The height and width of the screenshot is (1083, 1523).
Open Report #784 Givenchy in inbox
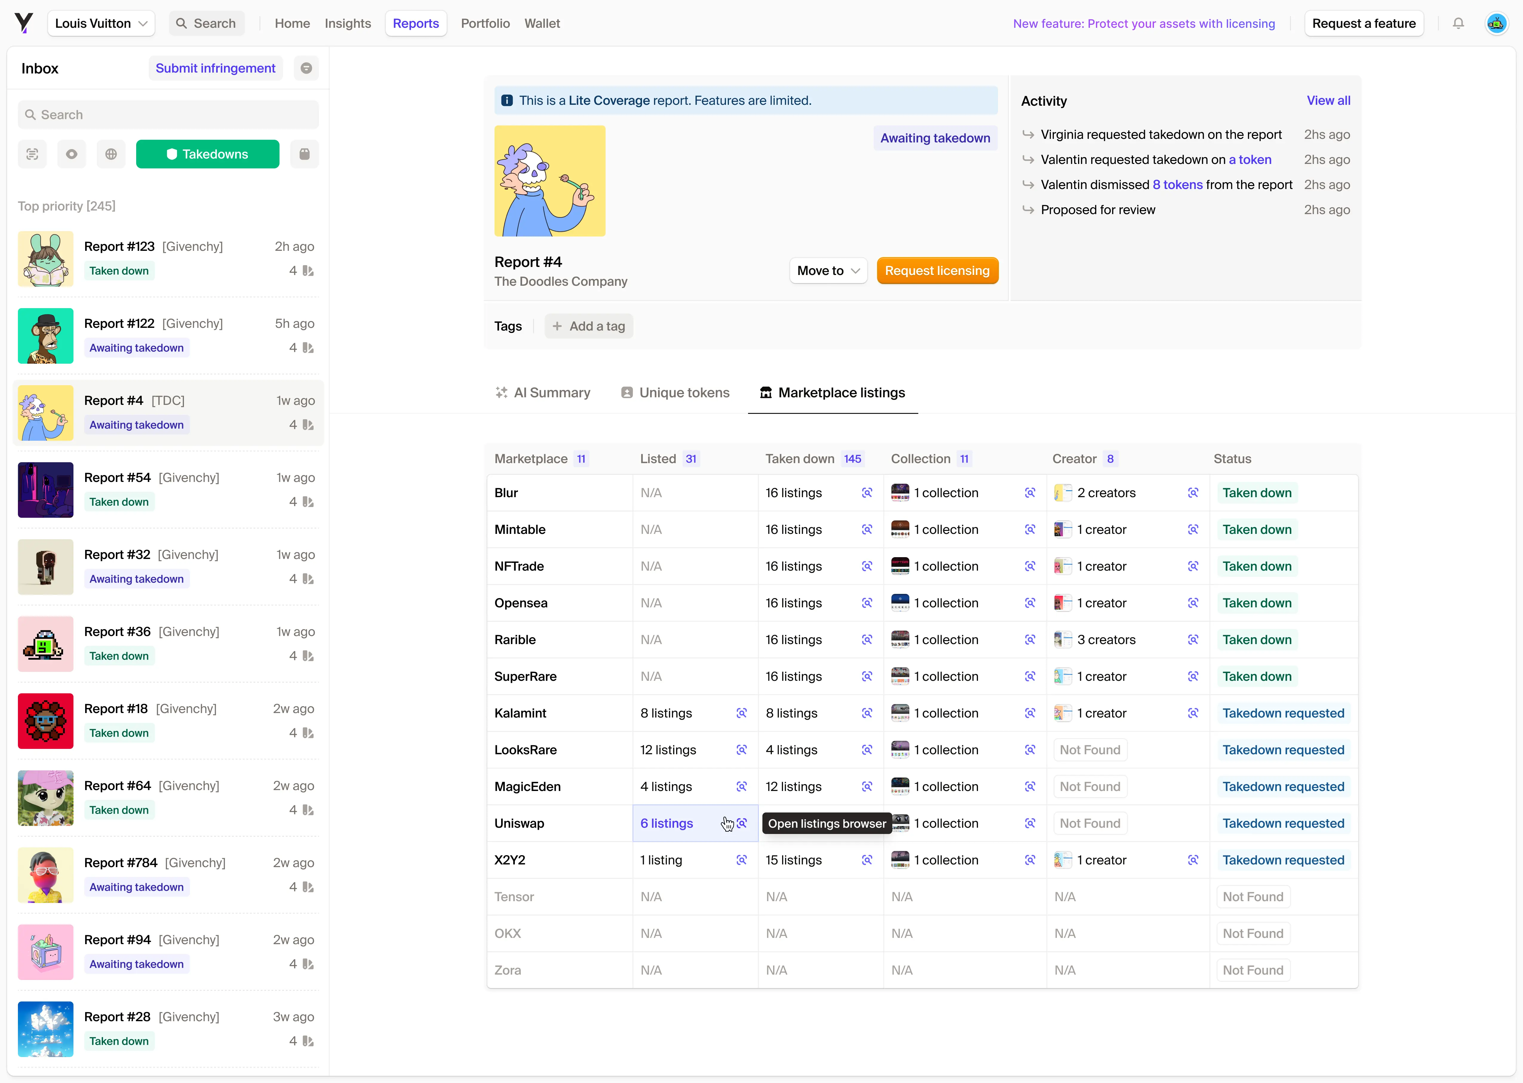pos(168,875)
